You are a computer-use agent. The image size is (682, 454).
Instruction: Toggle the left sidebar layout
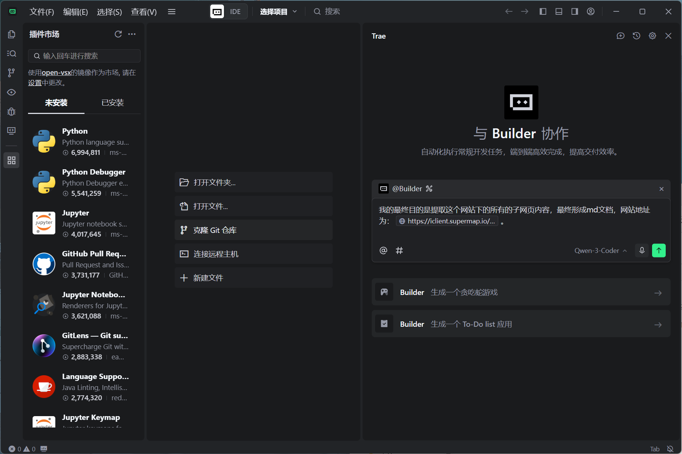tap(543, 12)
